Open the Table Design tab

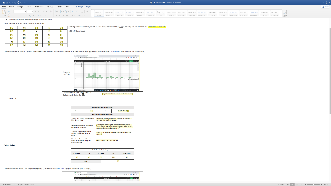coord(78,7)
